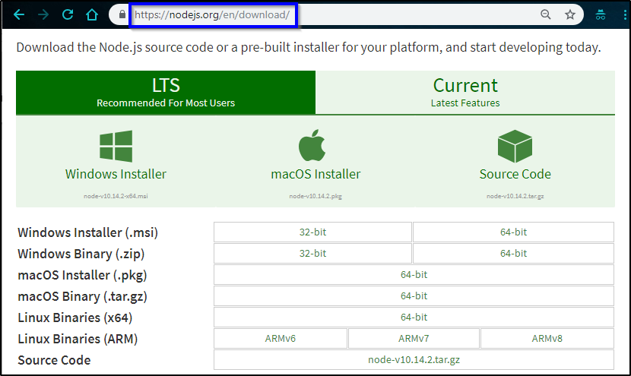Click the padlock site security icon
Viewport: 631px width, 376px height.
tap(122, 15)
